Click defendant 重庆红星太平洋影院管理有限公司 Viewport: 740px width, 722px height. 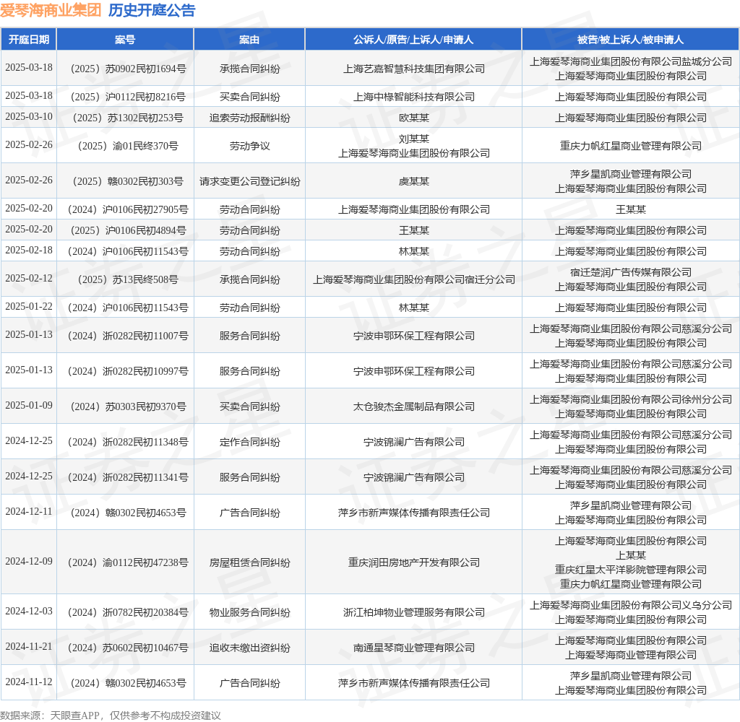630,570
